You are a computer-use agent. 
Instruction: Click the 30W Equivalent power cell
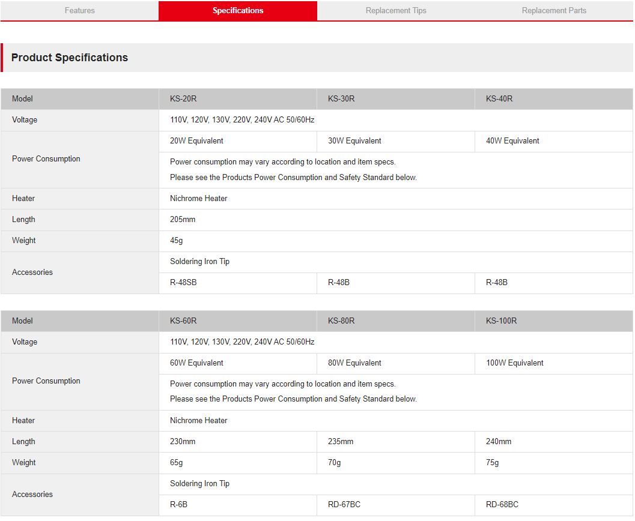[354, 141]
